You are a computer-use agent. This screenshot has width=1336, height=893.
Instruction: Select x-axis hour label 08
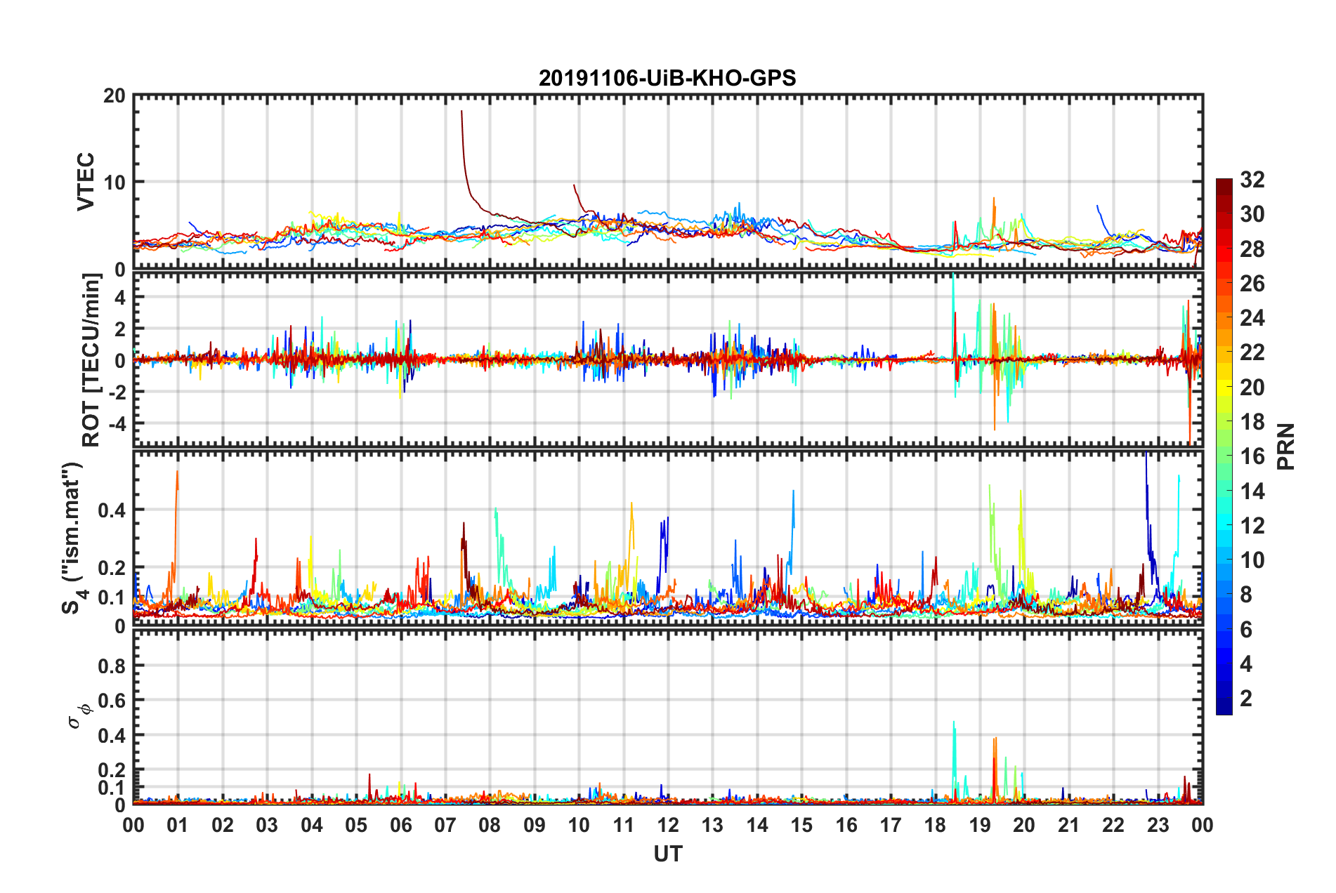[x=490, y=825]
